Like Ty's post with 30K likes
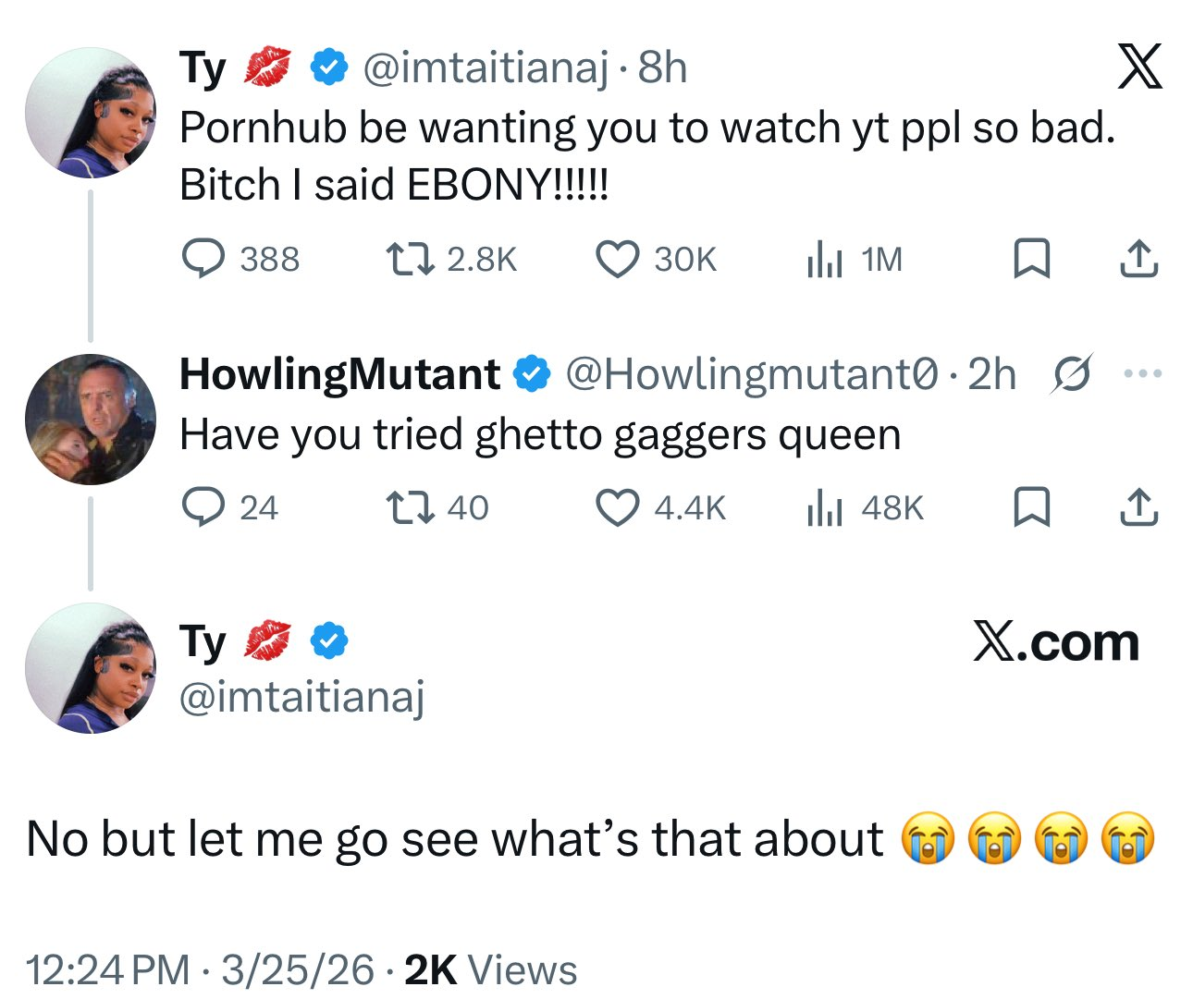This screenshot has height=999, width=1193. tap(617, 259)
